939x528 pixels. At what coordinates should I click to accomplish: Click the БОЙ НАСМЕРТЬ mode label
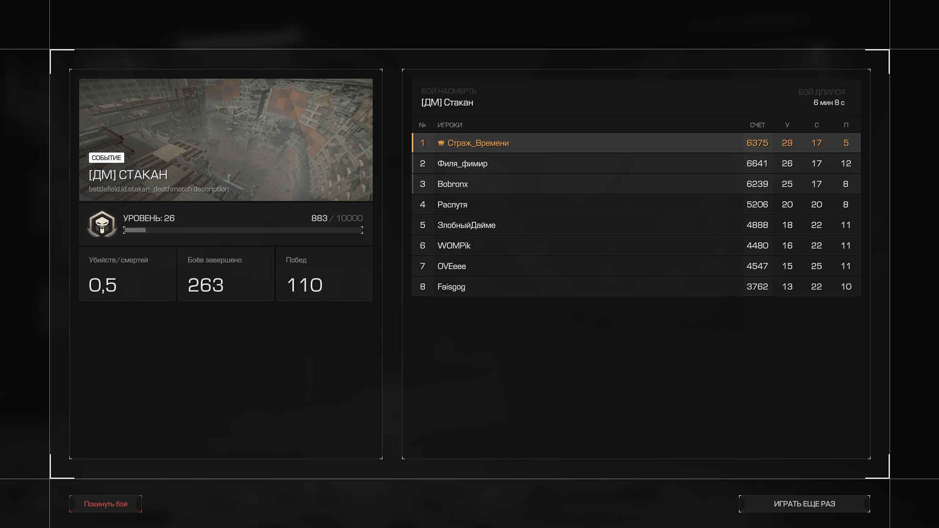pyautogui.click(x=449, y=91)
